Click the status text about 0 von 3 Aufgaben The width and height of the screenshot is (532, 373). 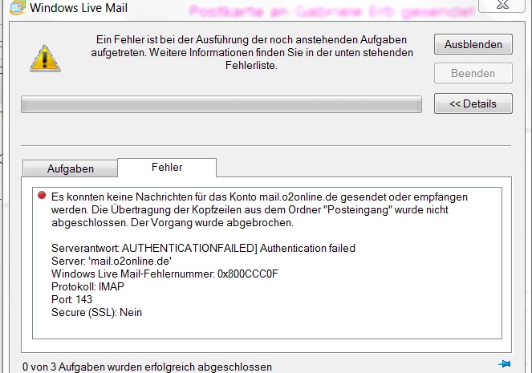click(x=148, y=367)
